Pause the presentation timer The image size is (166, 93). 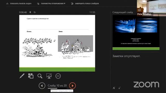(30, 12)
